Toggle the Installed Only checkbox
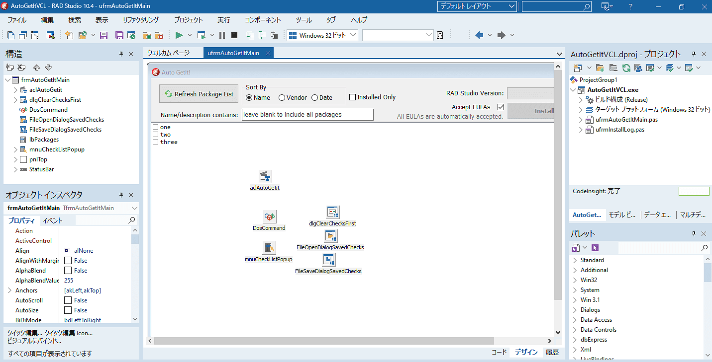The image size is (712, 362). click(x=352, y=97)
